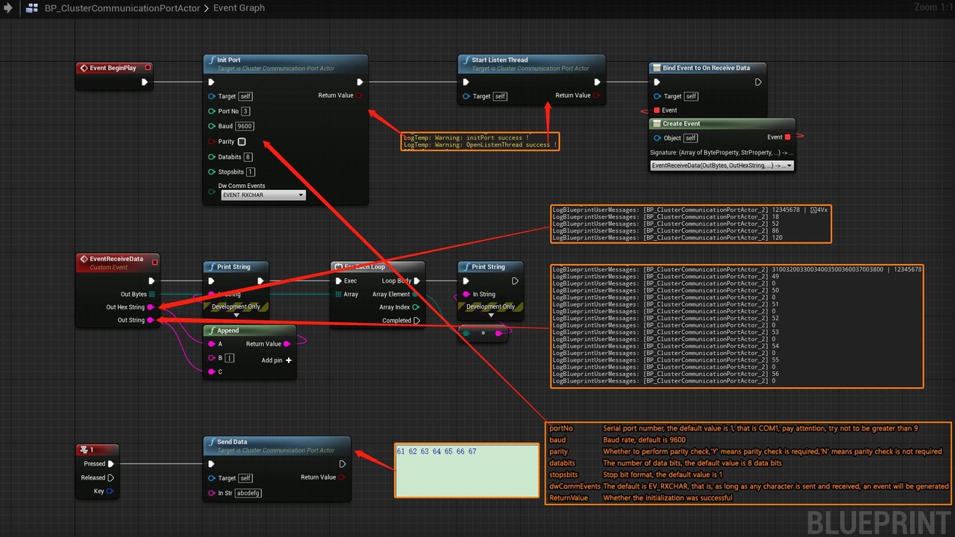Screen dimensions: 955x537
Task: Click exec output pin of Bind Event node
Action: (x=758, y=82)
